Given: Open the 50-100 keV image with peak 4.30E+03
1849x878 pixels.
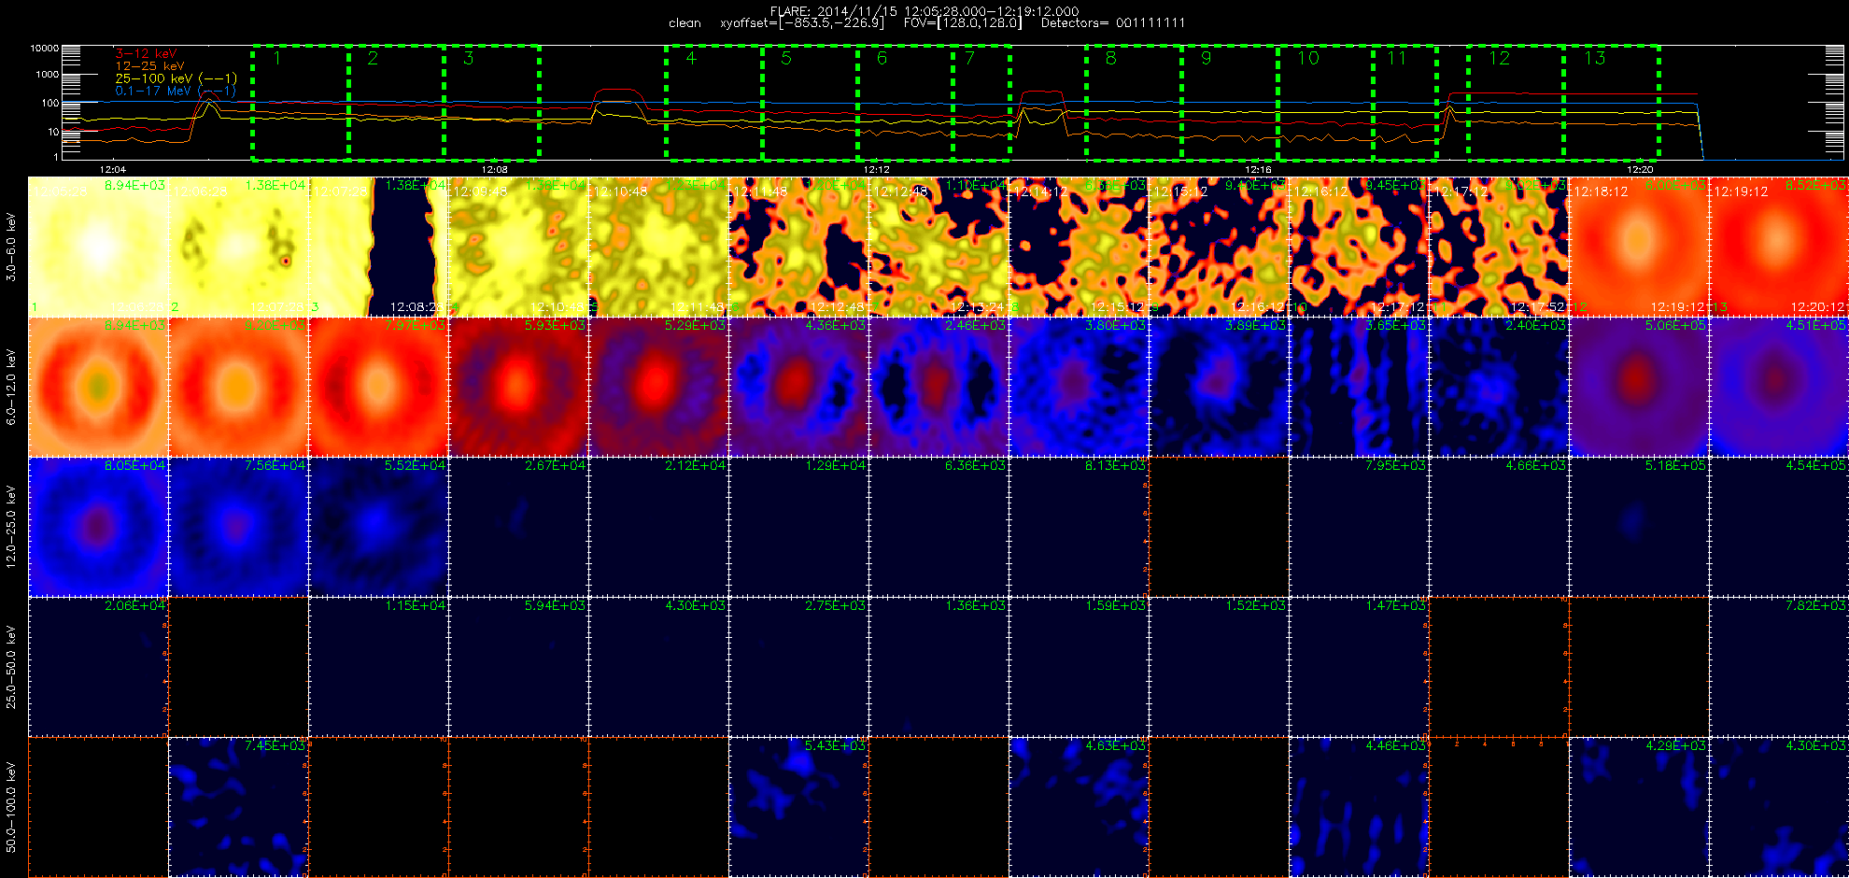Looking at the screenshot, I should click(x=1779, y=807).
